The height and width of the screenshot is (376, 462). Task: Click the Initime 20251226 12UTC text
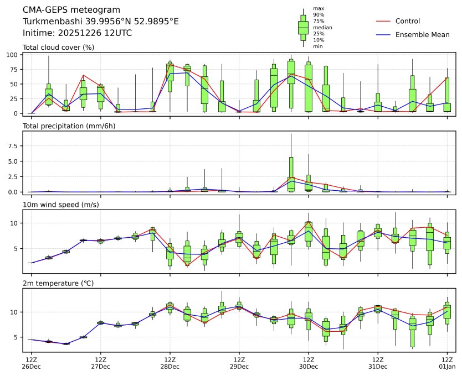tap(77, 33)
